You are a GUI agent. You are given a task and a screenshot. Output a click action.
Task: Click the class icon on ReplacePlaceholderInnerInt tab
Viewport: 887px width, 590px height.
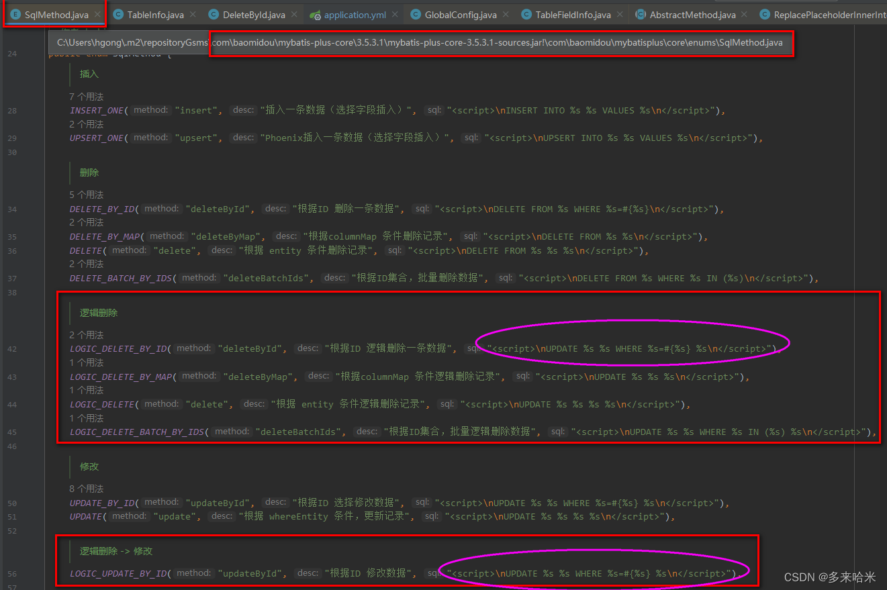pyautogui.click(x=764, y=14)
